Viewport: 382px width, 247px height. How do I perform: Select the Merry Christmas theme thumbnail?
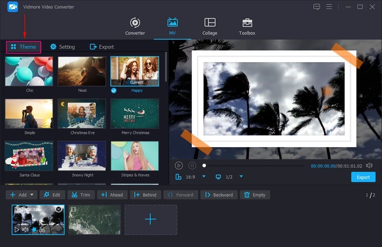[x=135, y=114]
